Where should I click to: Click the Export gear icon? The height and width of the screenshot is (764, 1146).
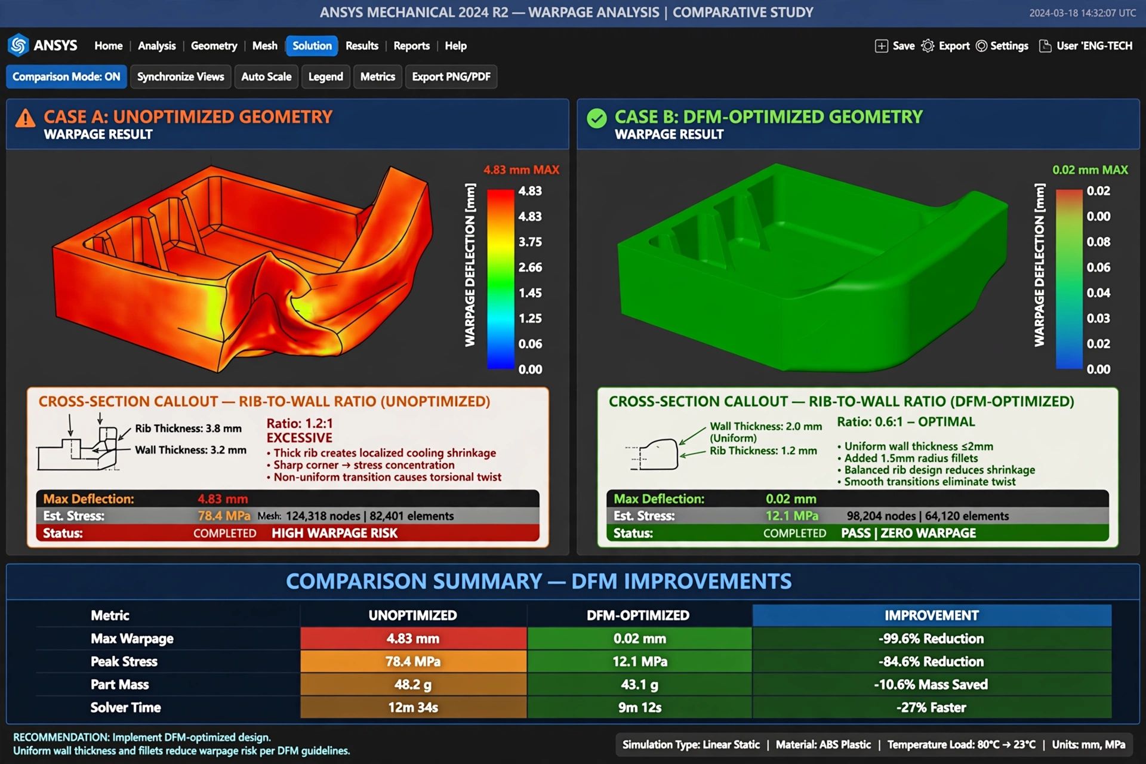[x=928, y=46]
